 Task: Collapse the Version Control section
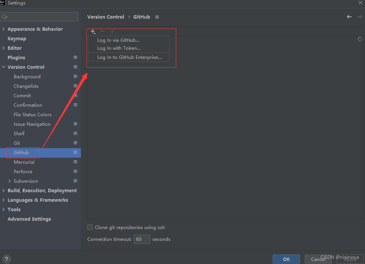pyautogui.click(x=3, y=67)
